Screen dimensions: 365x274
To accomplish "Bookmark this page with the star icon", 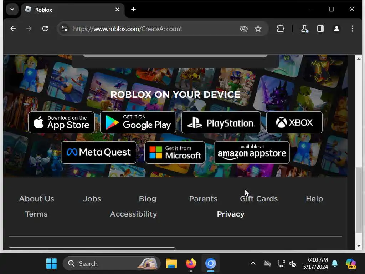I will pyautogui.click(x=258, y=29).
